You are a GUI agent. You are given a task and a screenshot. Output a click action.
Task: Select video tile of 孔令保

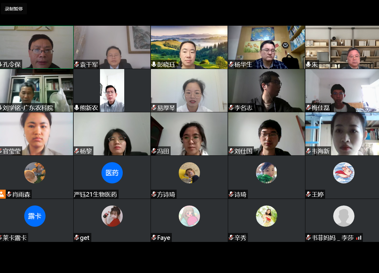37,47
